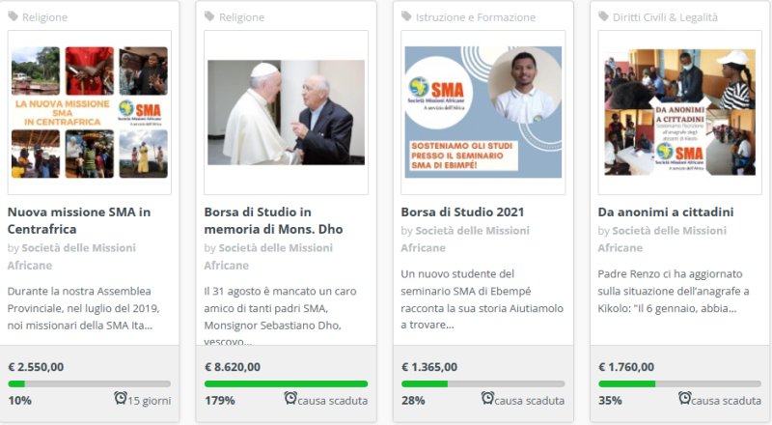Click the clock icon on the 179% funded card
The width and height of the screenshot is (772, 425).
(x=290, y=399)
